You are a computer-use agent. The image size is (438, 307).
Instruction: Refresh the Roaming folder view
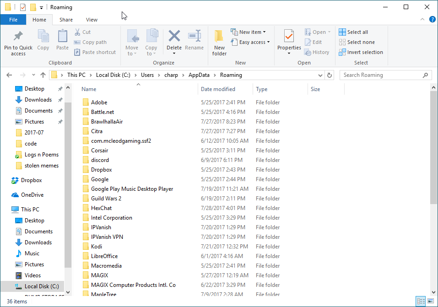coord(330,75)
